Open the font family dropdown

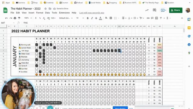[66, 18]
